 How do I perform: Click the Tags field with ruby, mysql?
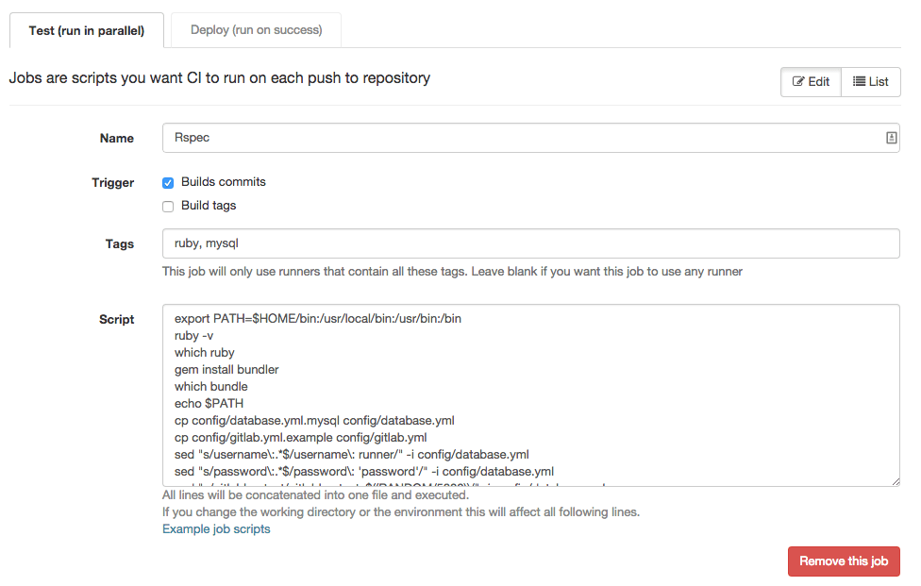point(530,243)
